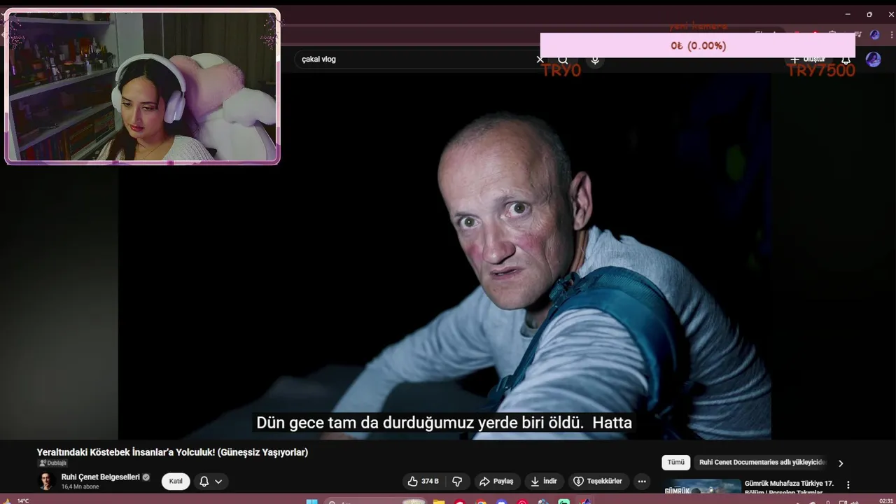Click the streamer webcam overlay
Screen dimensions: 896x504
(x=142, y=87)
